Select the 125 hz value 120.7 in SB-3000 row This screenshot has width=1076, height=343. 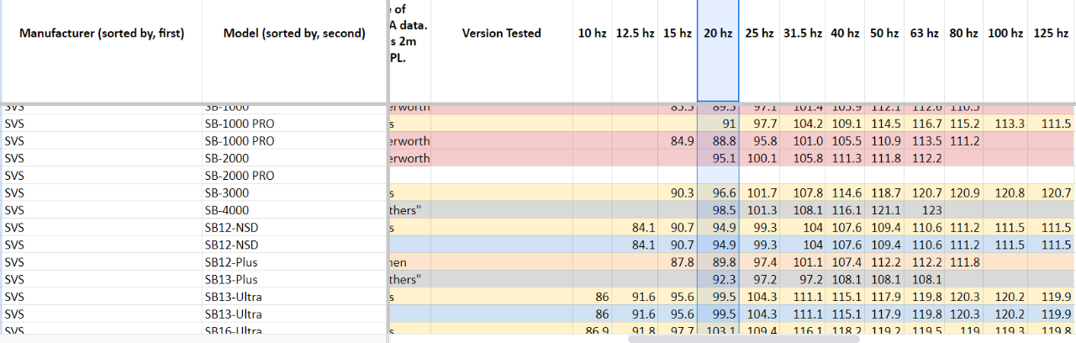[1052, 193]
